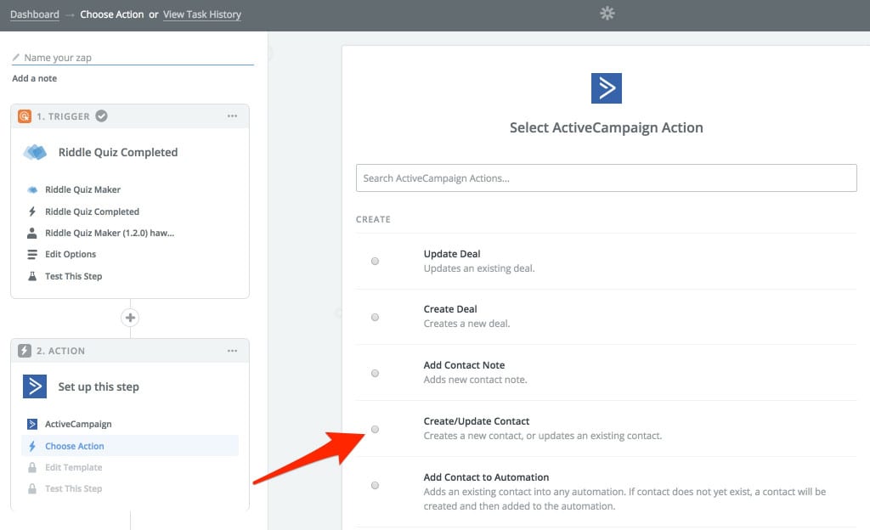870x530 pixels.
Task: Click the flask icon beside Test This Step
Action: (32, 276)
